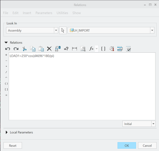Viewport: 159px width, 151px height.
Task: Open the Insert menu
Action: [x=27, y=13]
